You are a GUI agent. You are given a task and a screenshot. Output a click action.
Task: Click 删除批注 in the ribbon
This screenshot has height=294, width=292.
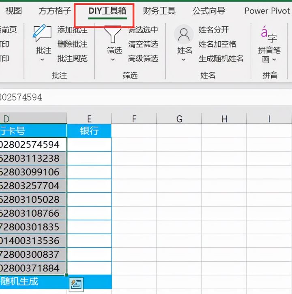[73, 44]
